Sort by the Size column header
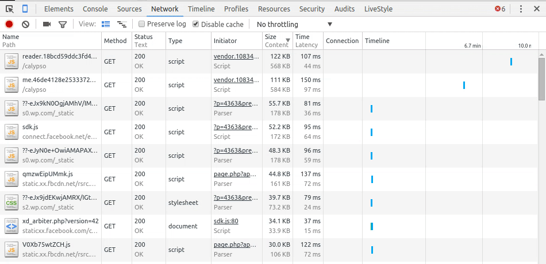This screenshot has width=546, height=264. click(270, 37)
